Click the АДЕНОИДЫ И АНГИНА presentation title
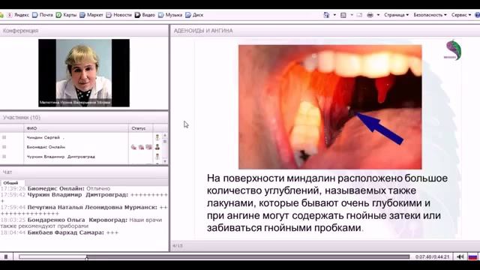 (203, 31)
